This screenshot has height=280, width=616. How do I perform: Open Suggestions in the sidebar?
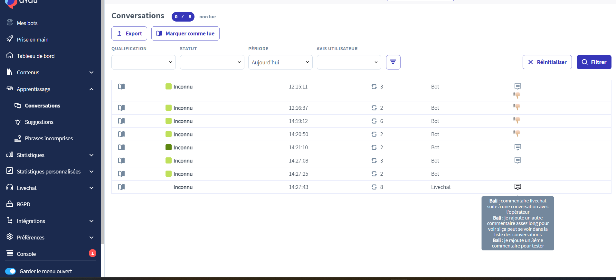(x=39, y=122)
